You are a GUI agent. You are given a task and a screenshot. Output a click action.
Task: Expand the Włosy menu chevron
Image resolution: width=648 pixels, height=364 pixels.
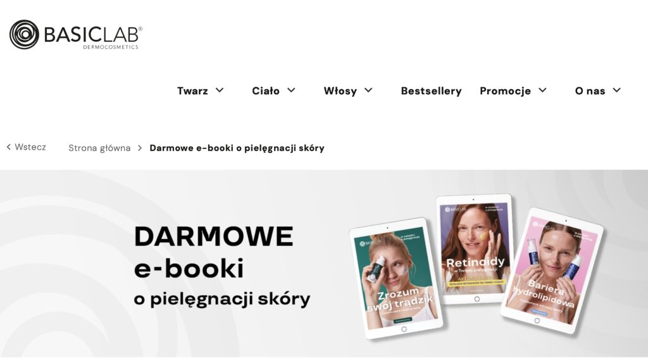click(x=368, y=90)
